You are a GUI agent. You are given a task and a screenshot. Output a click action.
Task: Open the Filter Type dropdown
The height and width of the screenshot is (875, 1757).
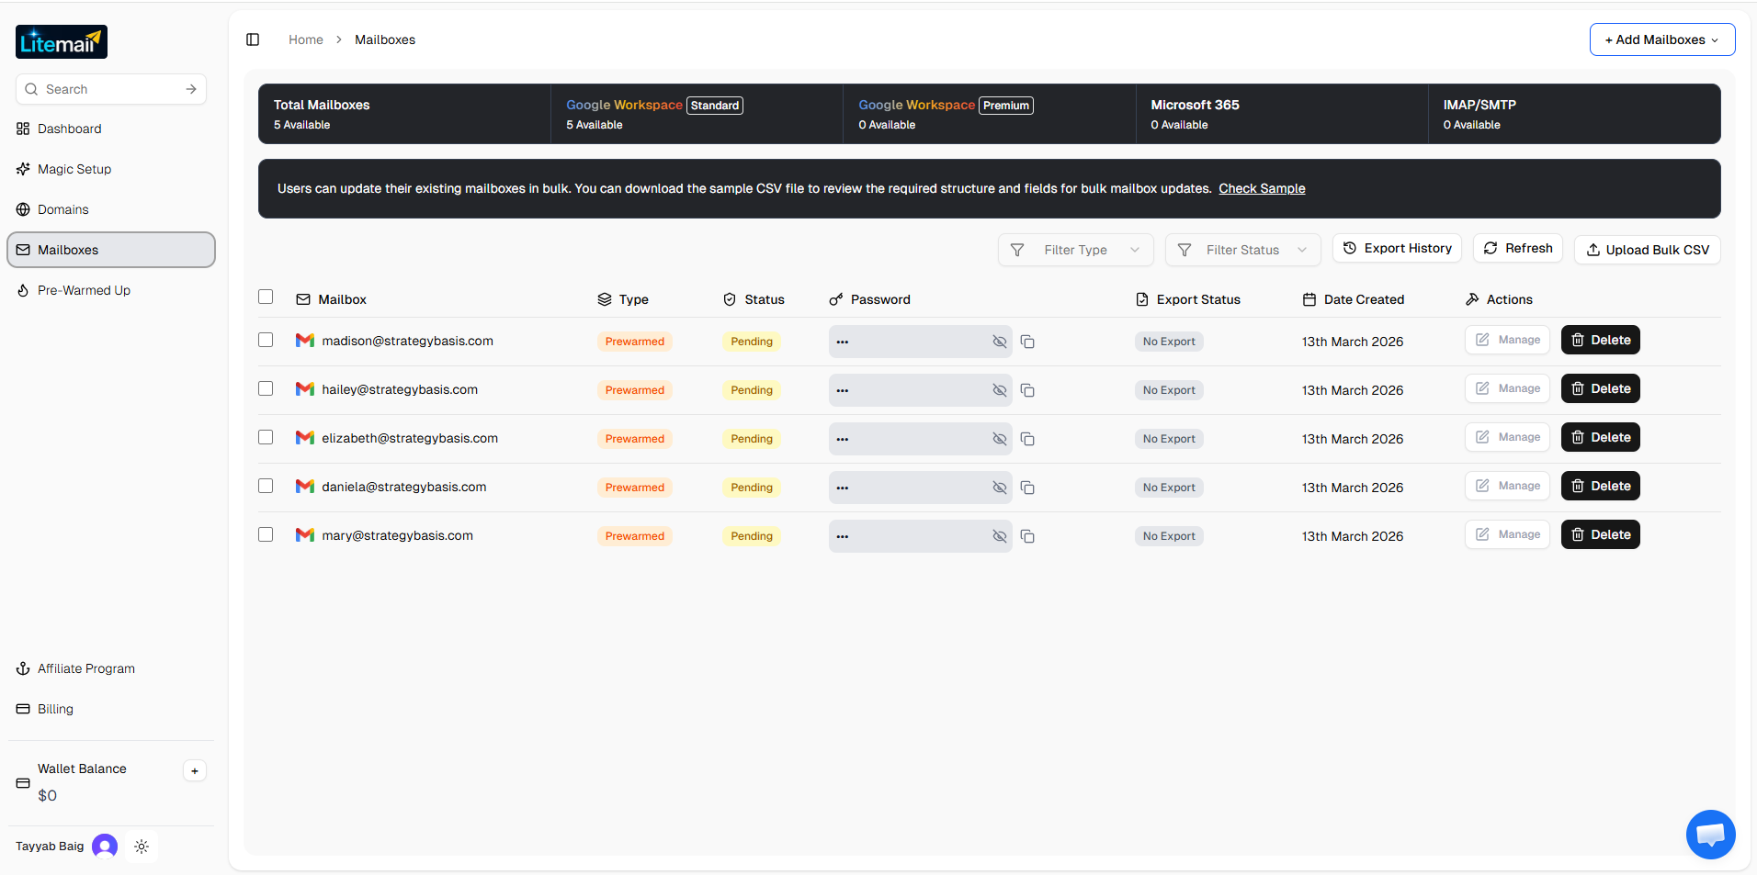click(x=1074, y=249)
